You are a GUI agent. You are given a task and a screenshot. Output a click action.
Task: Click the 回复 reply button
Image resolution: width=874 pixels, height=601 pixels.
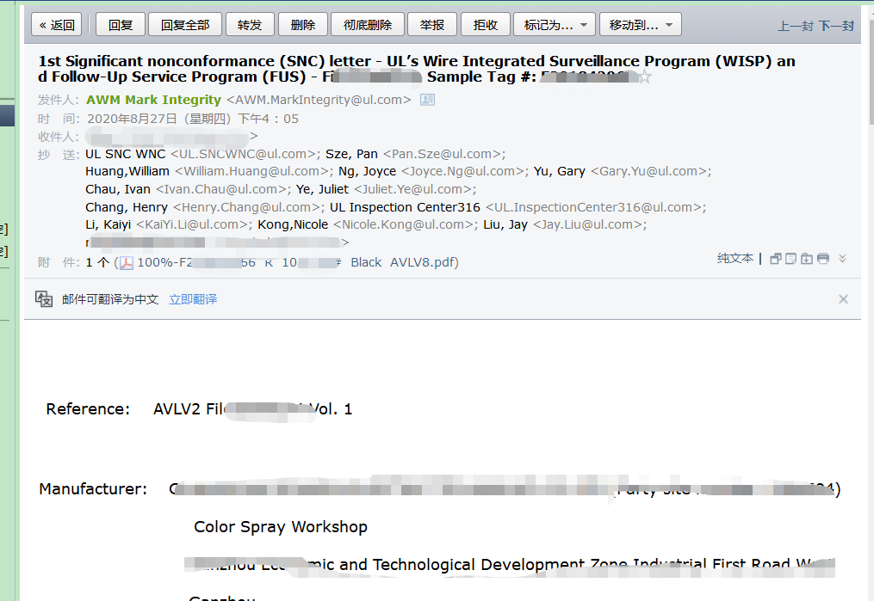(x=121, y=25)
